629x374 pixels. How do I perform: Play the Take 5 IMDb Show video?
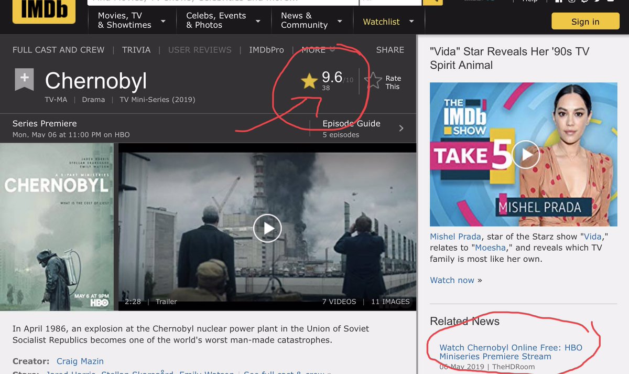click(526, 154)
